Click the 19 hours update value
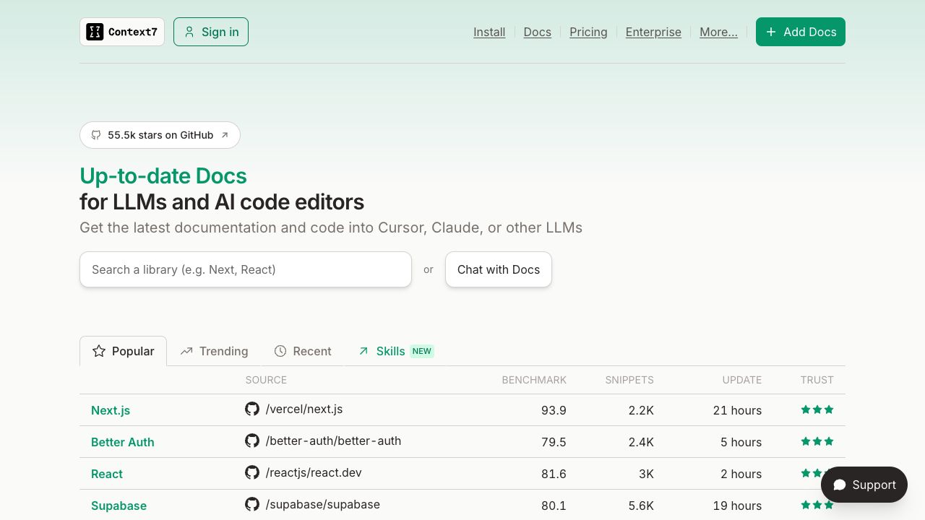Viewport: 925px width, 520px height. point(737,506)
